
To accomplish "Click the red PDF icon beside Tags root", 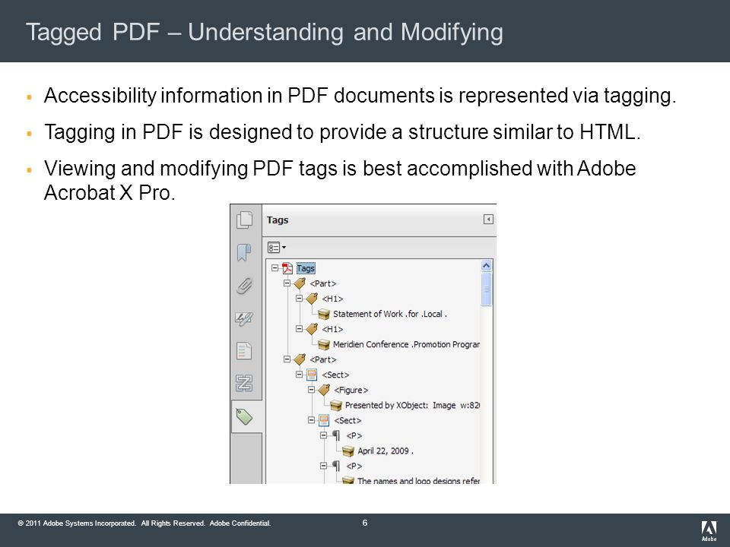I will [287, 268].
